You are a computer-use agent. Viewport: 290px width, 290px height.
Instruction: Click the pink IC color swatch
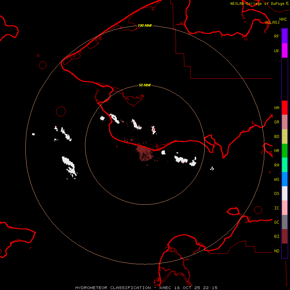click(285, 208)
